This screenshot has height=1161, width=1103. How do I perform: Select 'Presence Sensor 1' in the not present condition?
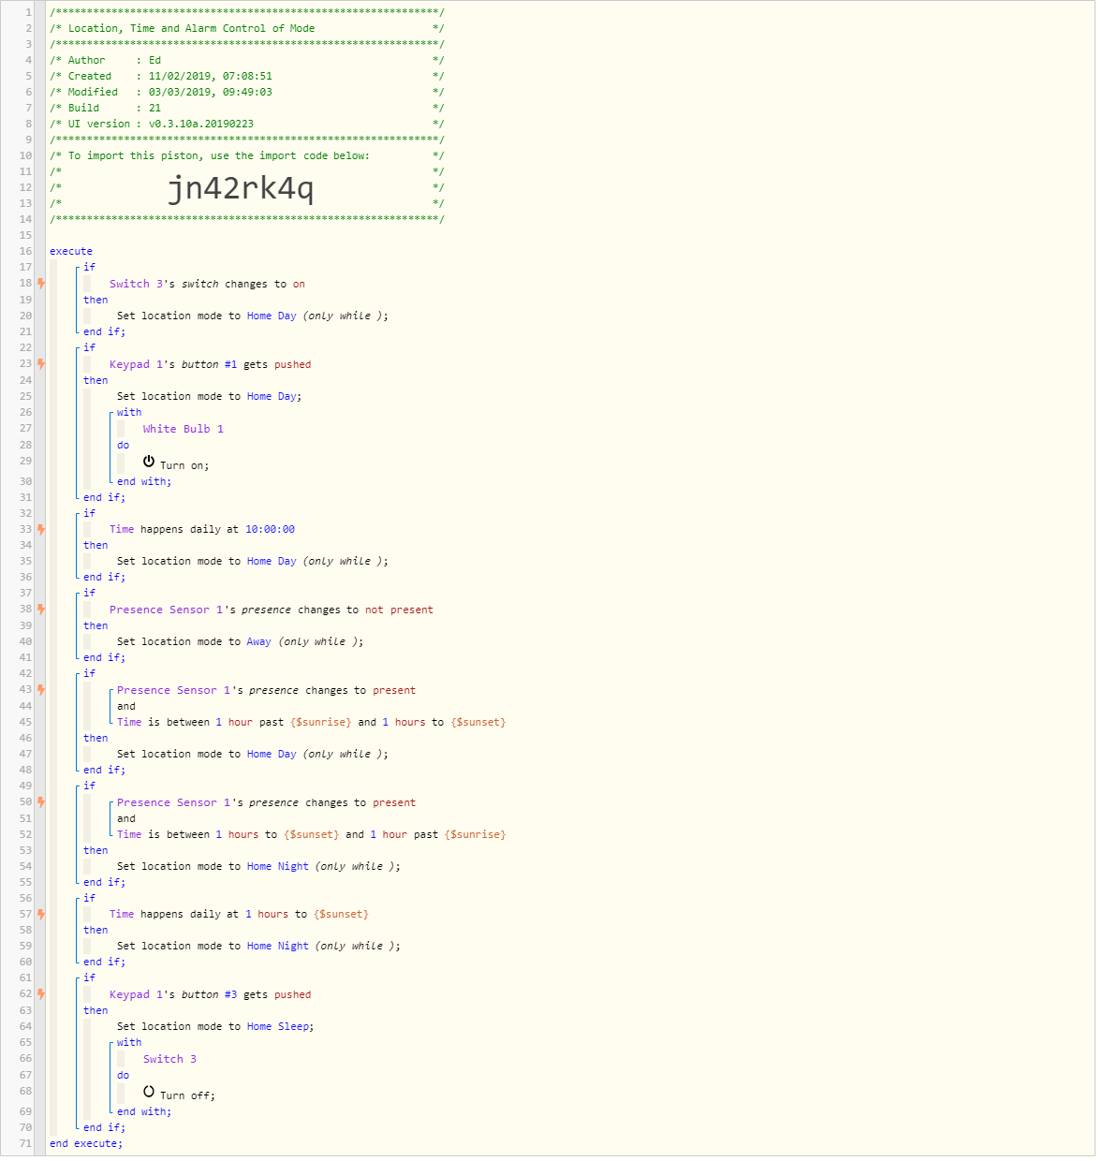[166, 610]
